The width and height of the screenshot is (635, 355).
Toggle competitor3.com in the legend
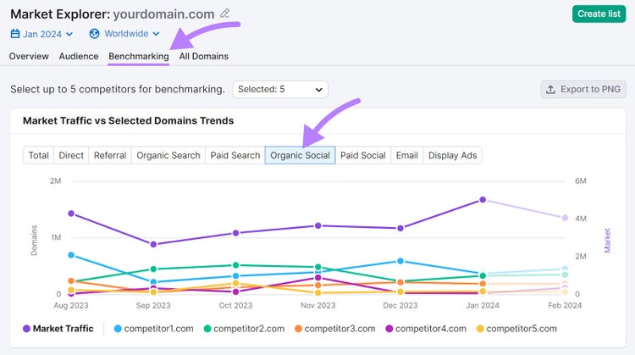pyautogui.click(x=335, y=329)
